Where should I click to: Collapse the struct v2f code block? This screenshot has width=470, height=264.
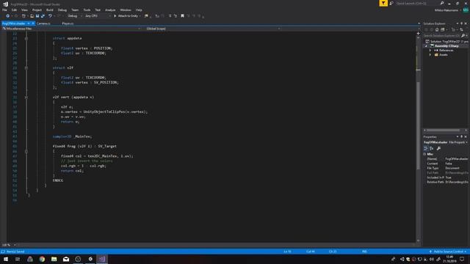[x=26, y=68]
